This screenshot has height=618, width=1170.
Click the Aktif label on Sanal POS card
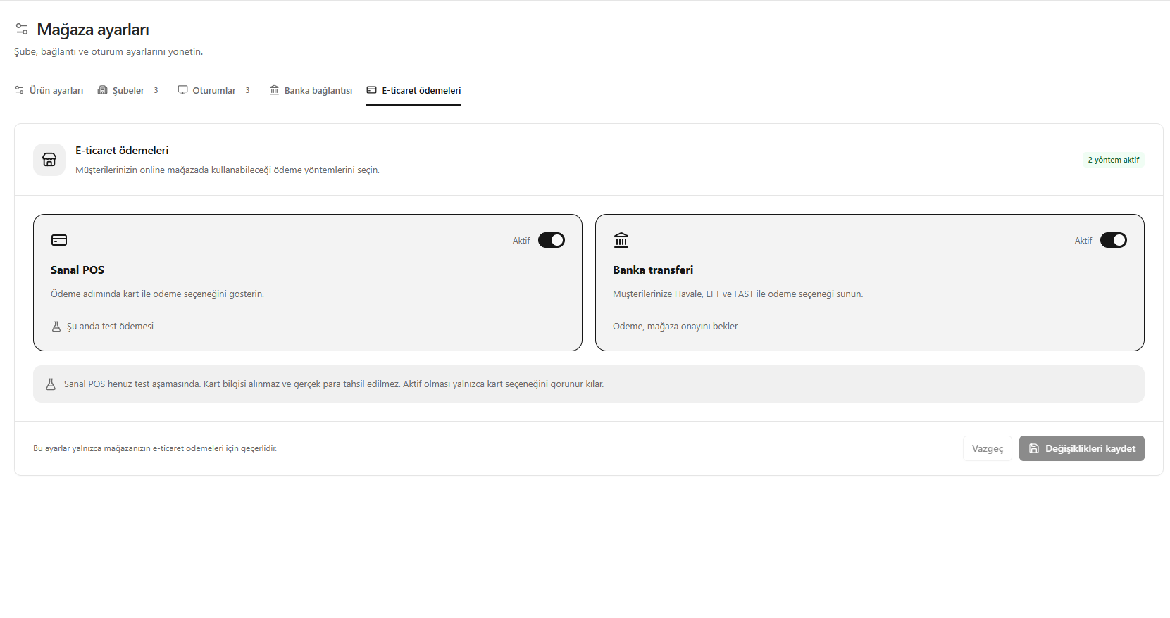click(x=521, y=241)
